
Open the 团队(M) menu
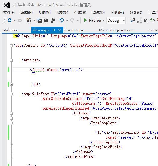click(117, 13)
